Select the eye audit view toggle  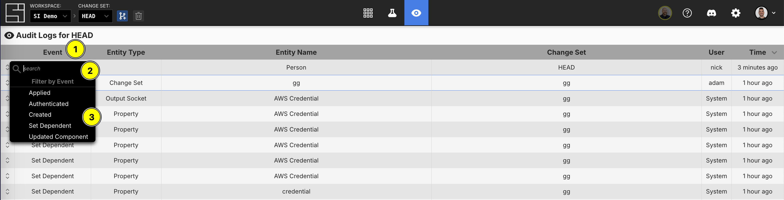416,13
